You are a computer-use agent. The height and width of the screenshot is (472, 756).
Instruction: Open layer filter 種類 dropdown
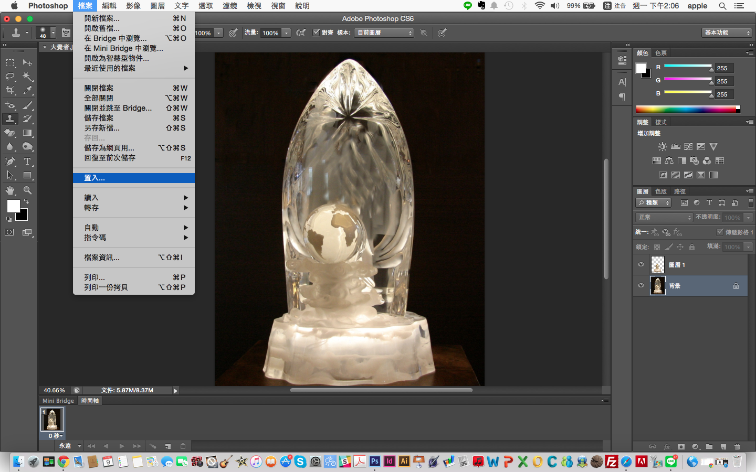(x=654, y=202)
